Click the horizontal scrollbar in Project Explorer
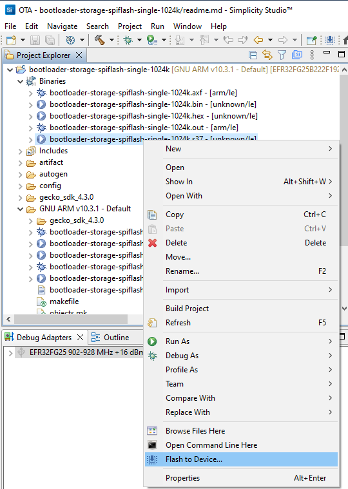The image size is (348, 489). (71, 319)
